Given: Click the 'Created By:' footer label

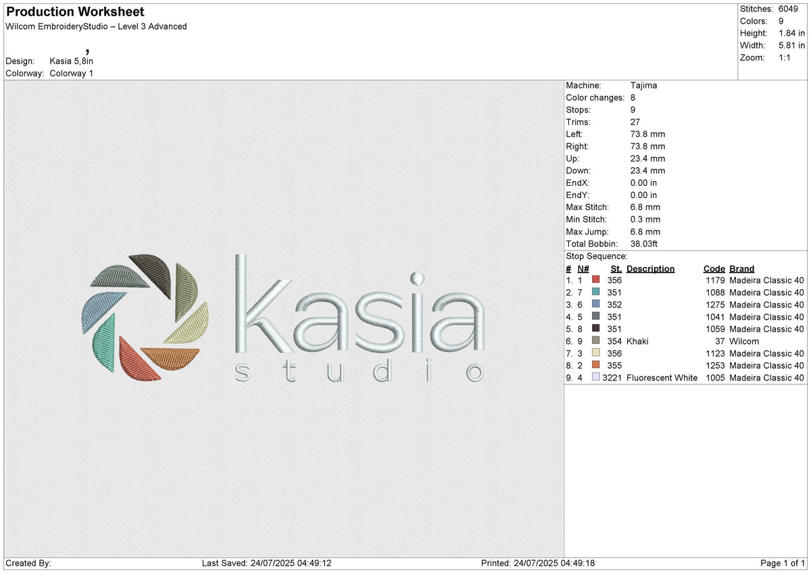Looking at the screenshot, I should point(28,563).
